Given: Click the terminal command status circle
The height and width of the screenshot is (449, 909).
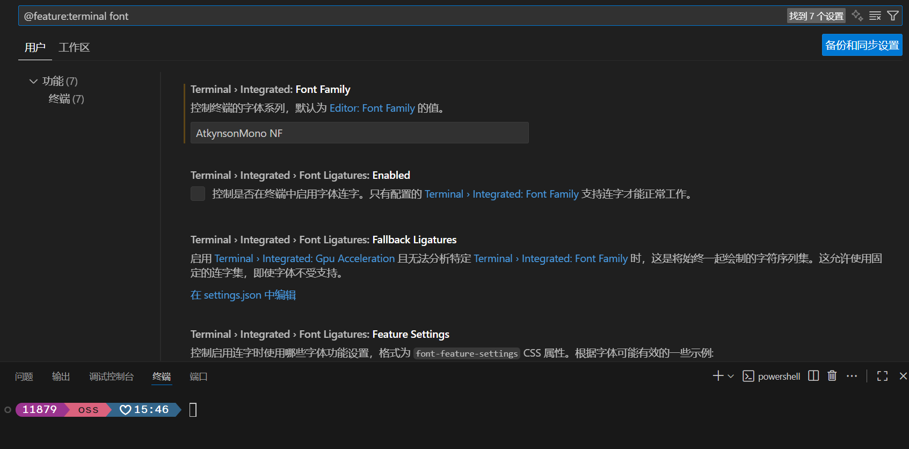Looking at the screenshot, I should 8,410.
